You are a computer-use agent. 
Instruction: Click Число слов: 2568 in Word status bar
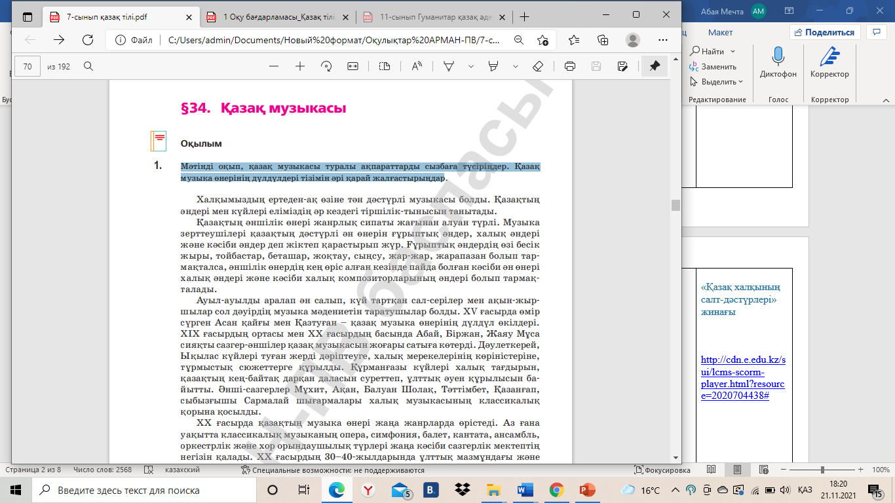(103, 470)
